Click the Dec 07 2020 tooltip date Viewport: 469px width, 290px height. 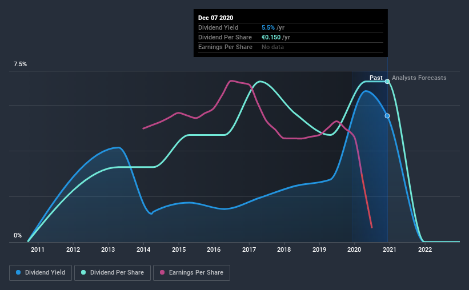216,18
